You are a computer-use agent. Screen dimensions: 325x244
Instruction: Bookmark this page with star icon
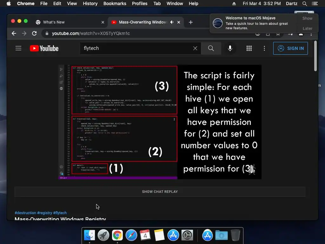(278, 34)
